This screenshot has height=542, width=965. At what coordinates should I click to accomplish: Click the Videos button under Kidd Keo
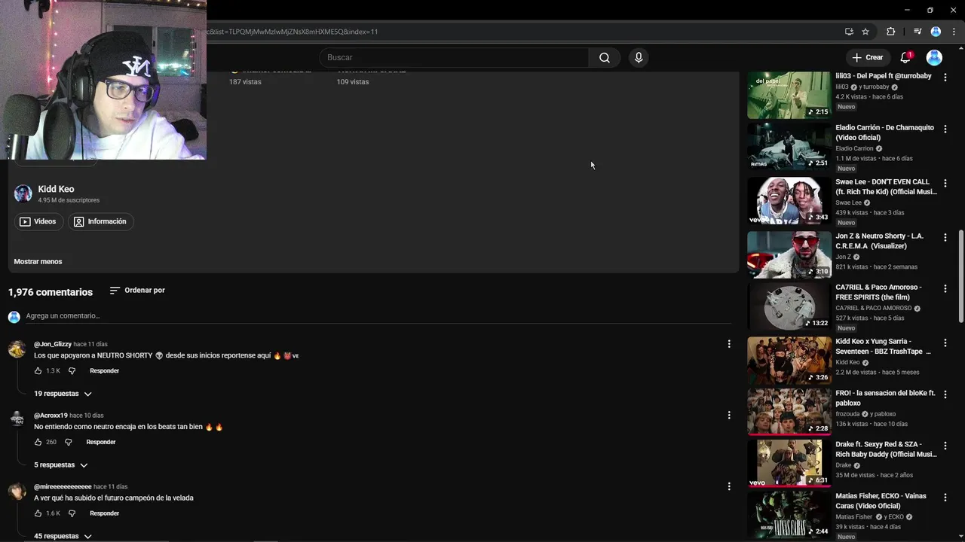click(38, 221)
